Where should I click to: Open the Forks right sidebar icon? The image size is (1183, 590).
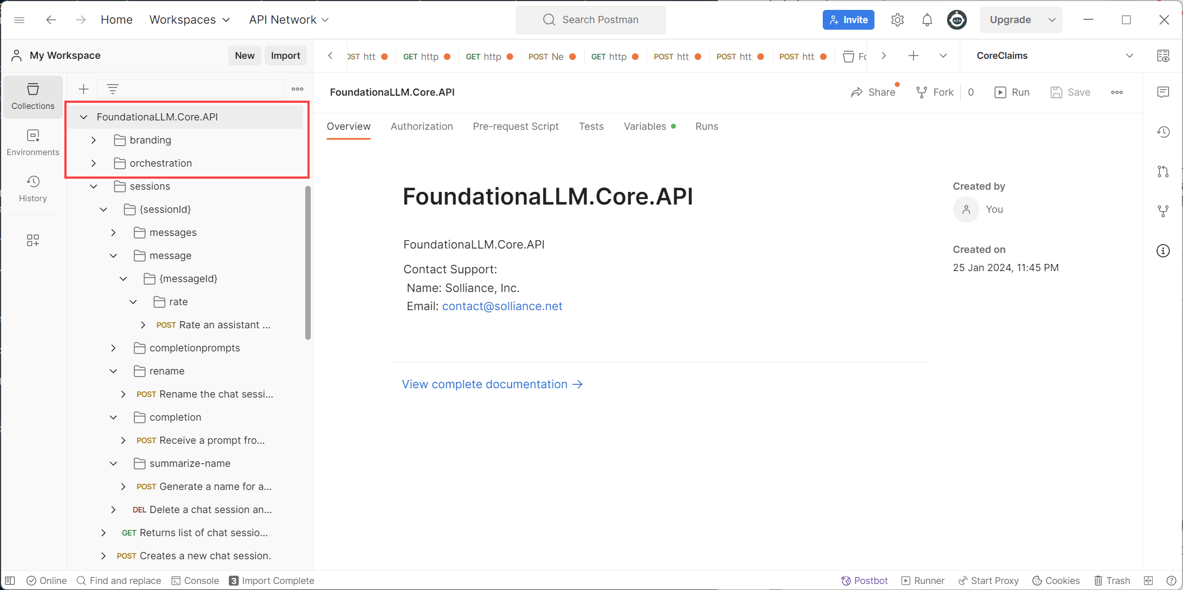(1163, 211)
